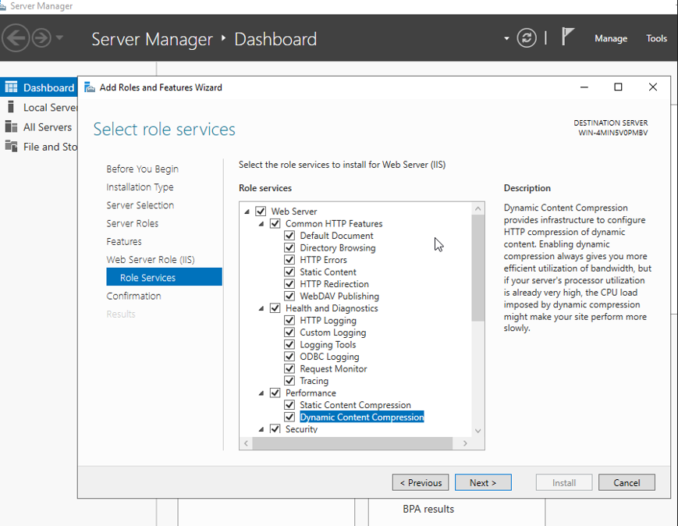Open the notifications flag
This screenshot has height=526, width=678.
click(x=567, y=37)
